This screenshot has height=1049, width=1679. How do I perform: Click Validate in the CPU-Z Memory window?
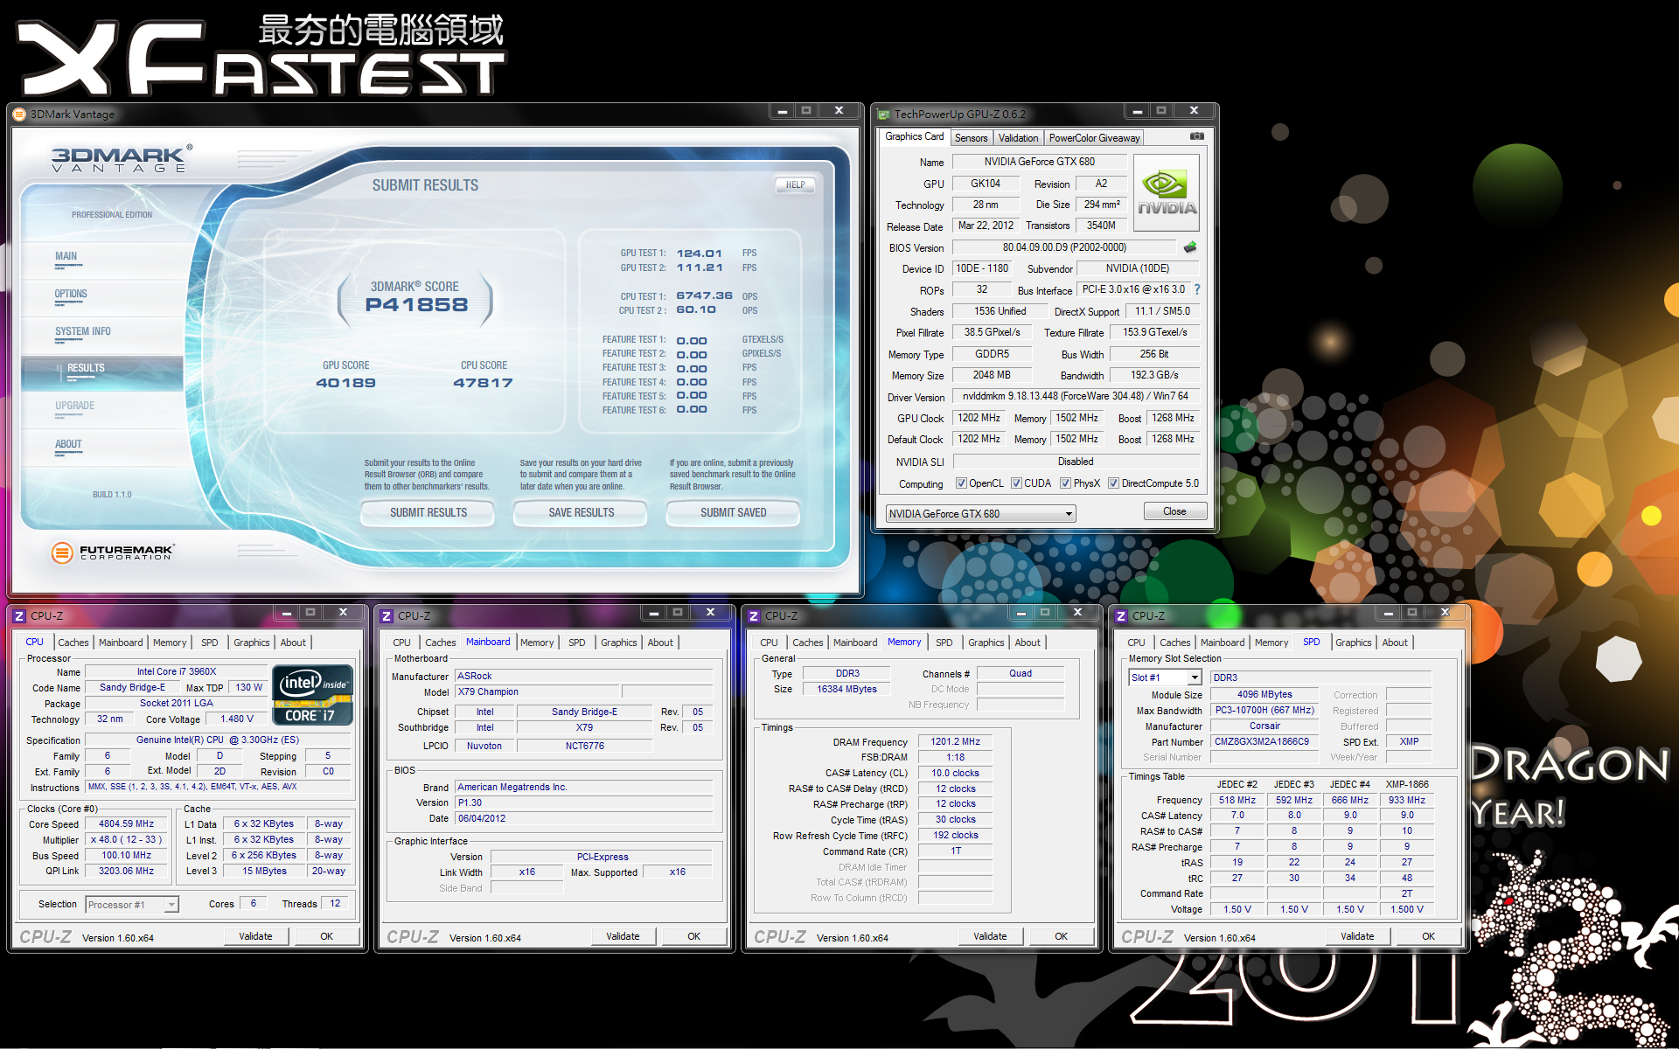990,936
